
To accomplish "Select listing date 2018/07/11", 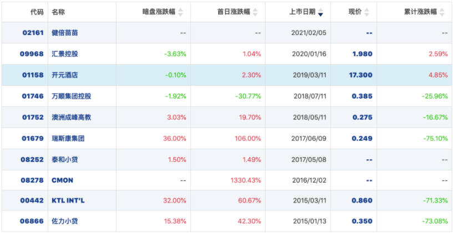I will click(x=310, y=96).
